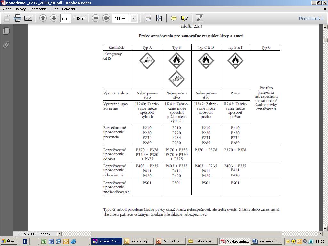Click the Typ B exploding bomb pictogram
The width and height of the screenshot is (328, 246).
click(x=176, y=79)
